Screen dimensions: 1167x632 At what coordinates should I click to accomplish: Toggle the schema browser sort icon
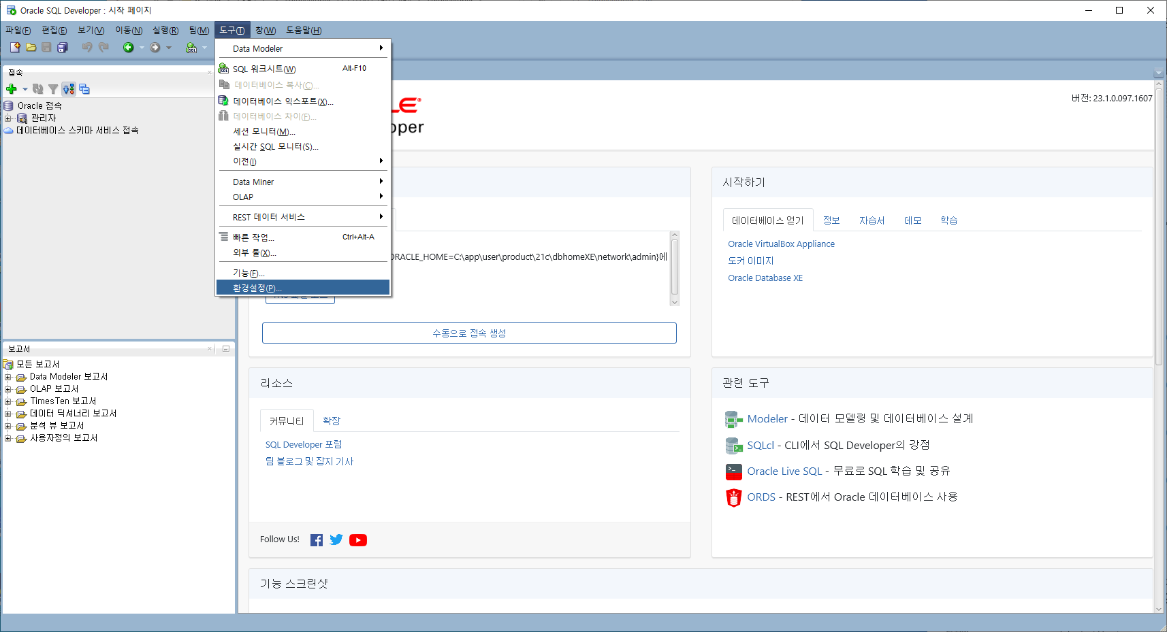click(69, 89)
